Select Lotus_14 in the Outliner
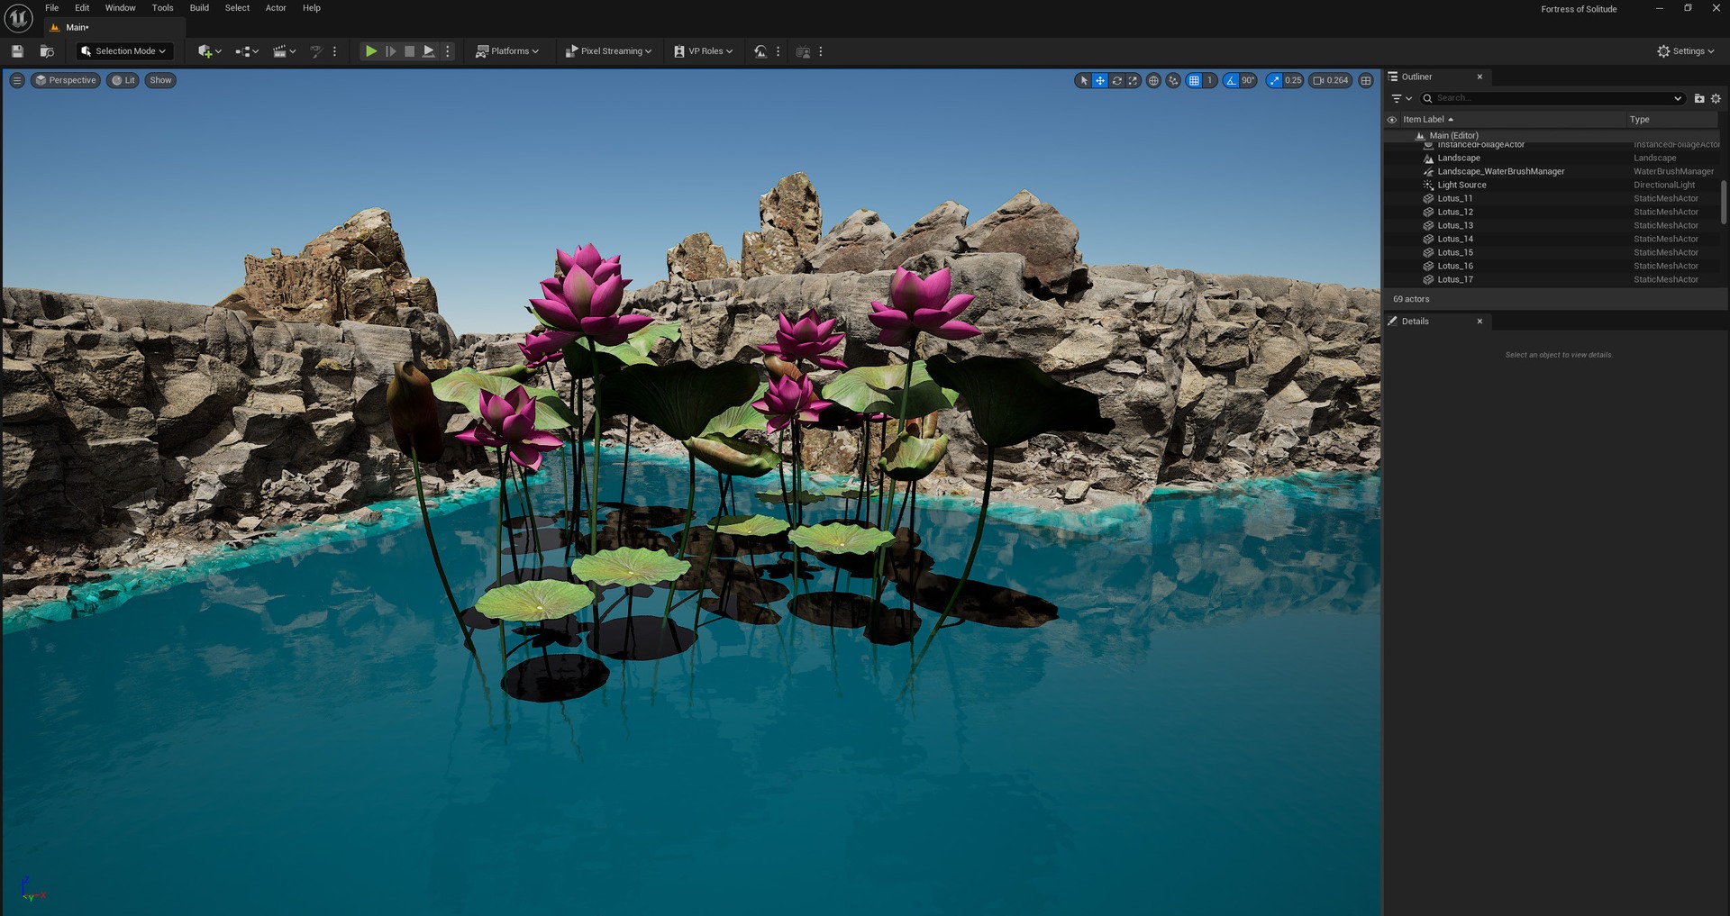The image size is (1730, 916). (x=1552, y=240)
